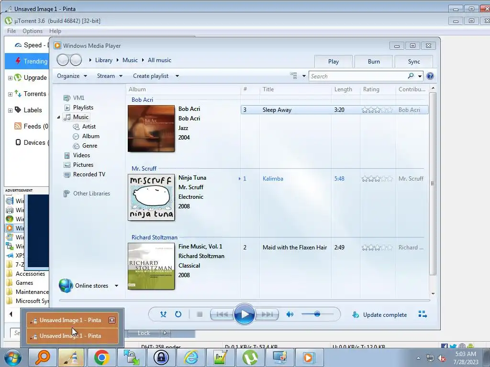Viewport: 490px width, 367px height.
Task: Select Trending in uTorrent sidebar
Action: tap(27, 61)
